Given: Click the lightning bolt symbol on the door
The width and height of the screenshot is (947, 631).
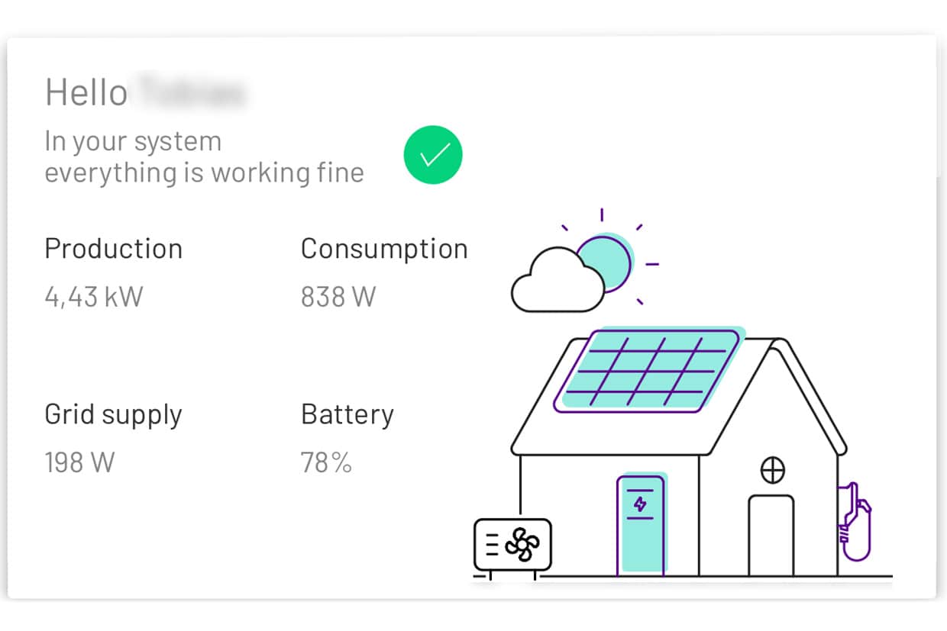Looking at the screenshot, I should (x=640, y=504).
